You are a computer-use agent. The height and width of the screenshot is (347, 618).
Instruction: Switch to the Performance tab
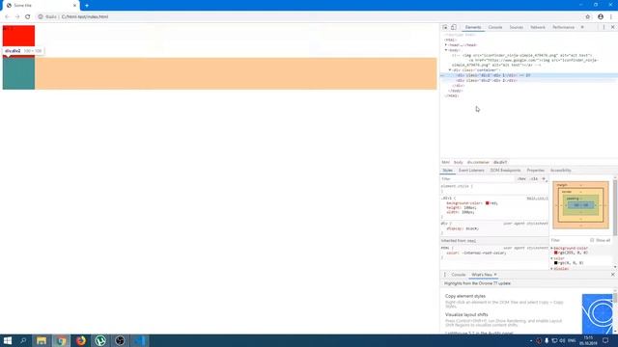pos(563,27)
